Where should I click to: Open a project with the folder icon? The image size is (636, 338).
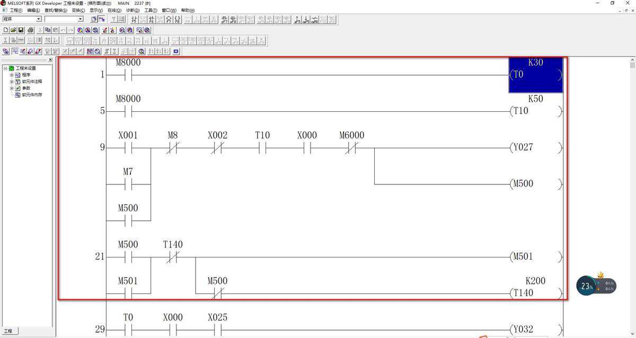point(13,30)
